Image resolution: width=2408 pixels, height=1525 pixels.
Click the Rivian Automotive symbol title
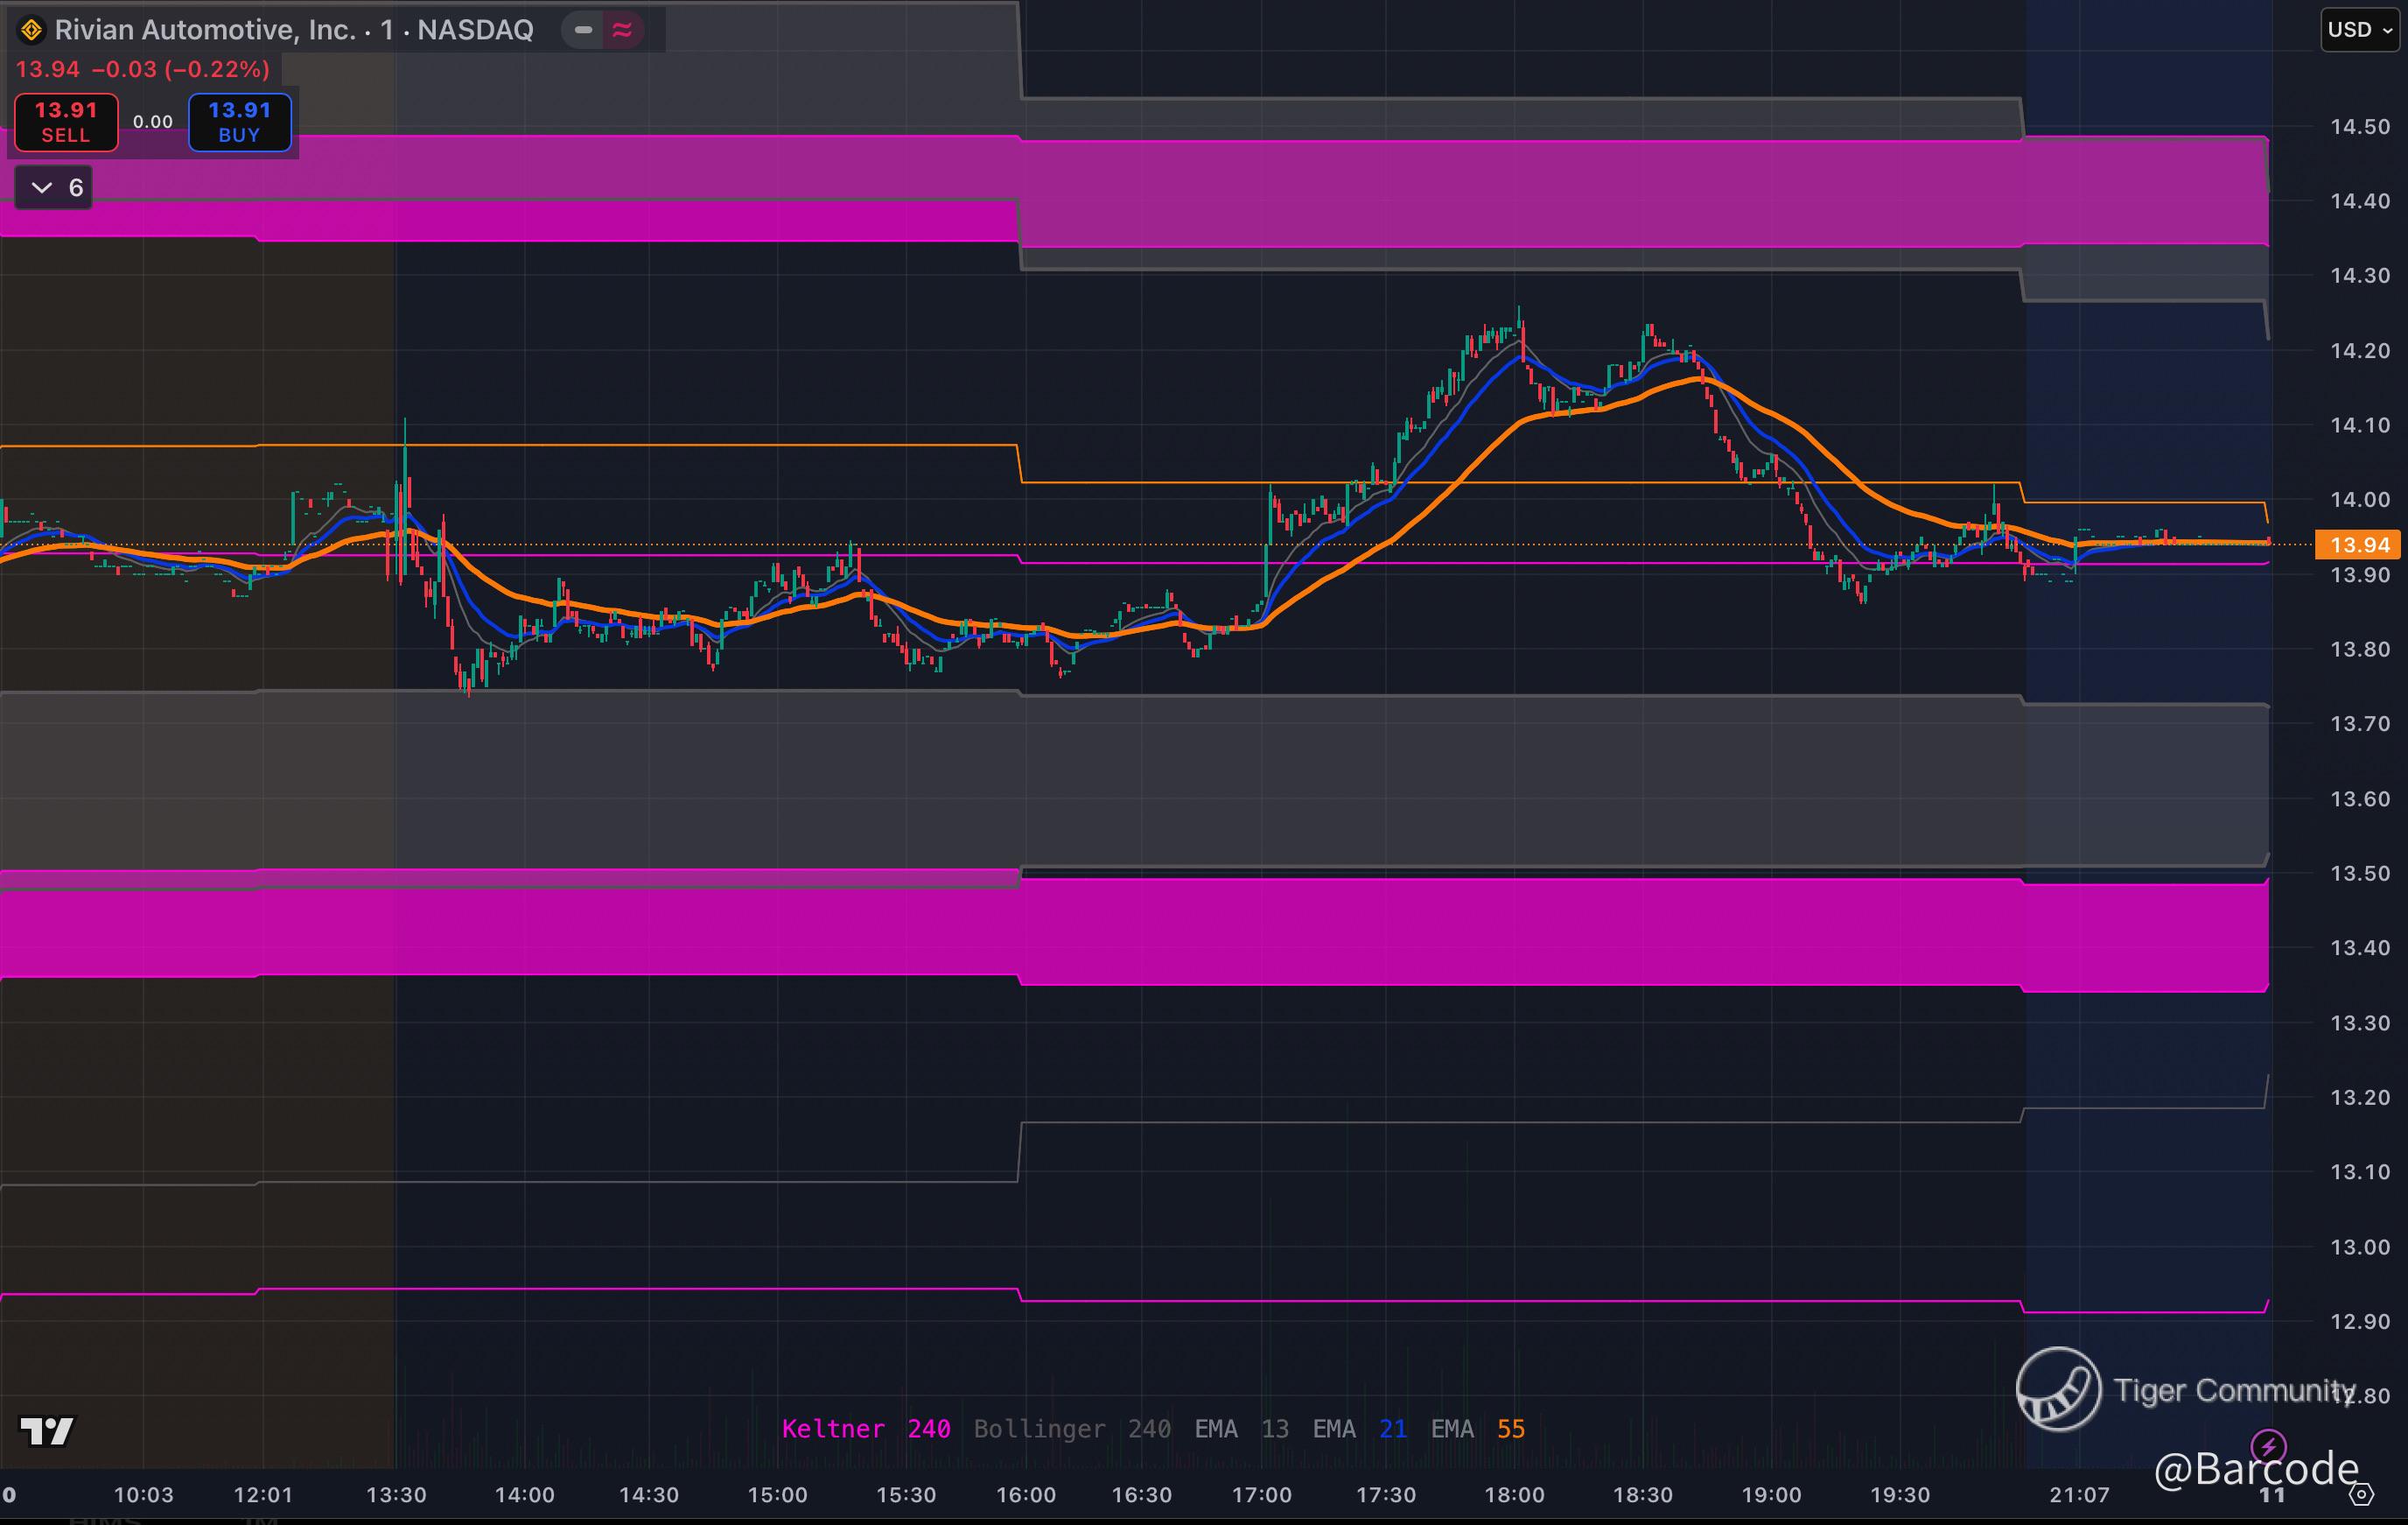(294, 30)
